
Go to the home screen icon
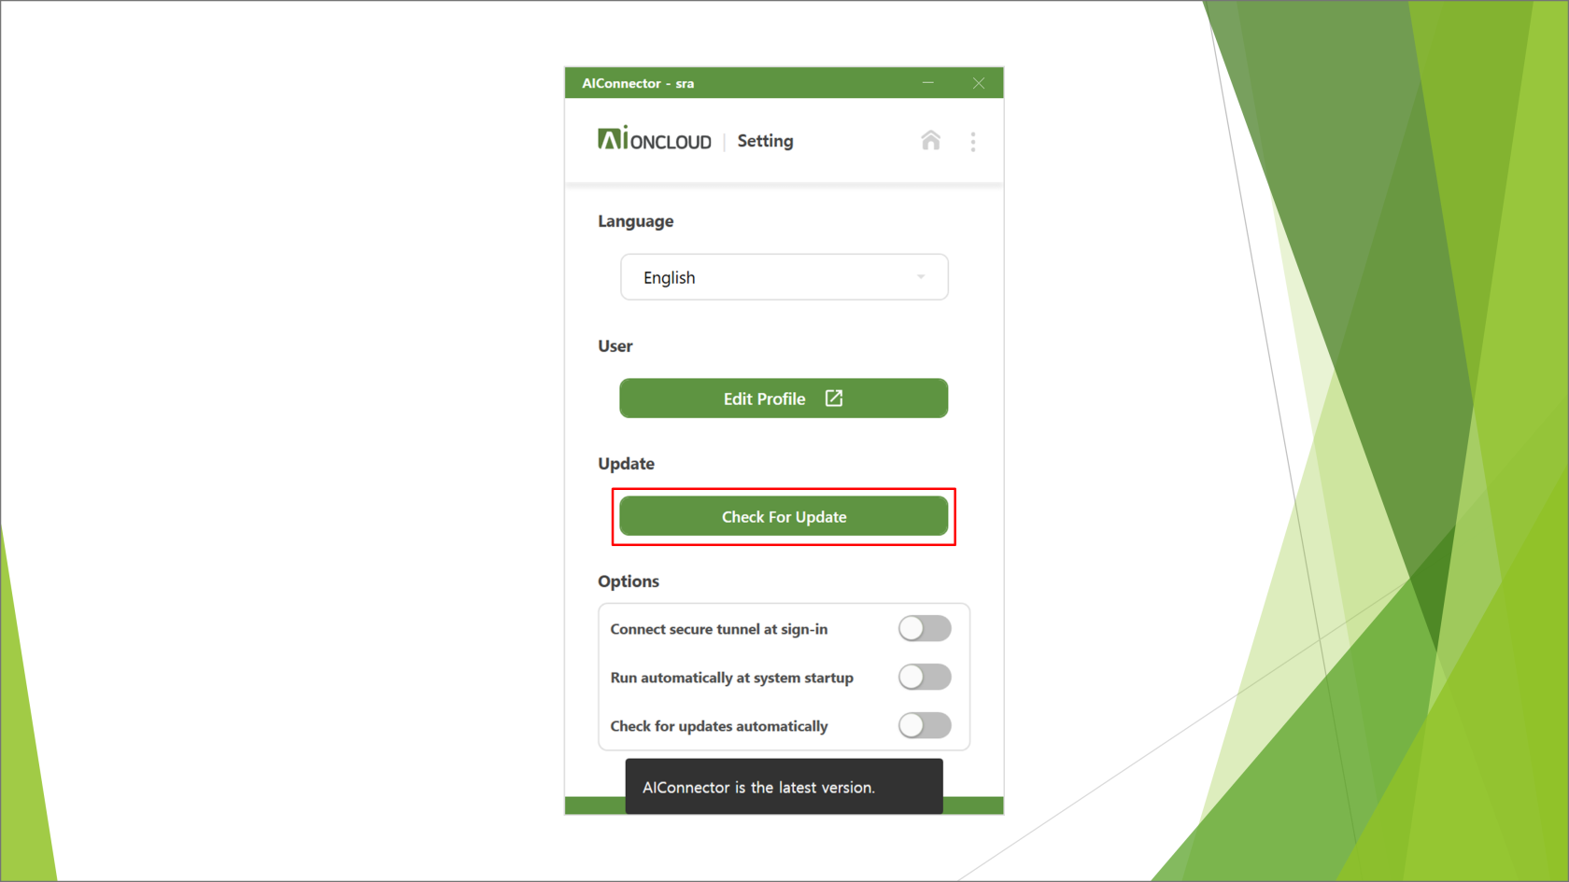click(930, 141)
